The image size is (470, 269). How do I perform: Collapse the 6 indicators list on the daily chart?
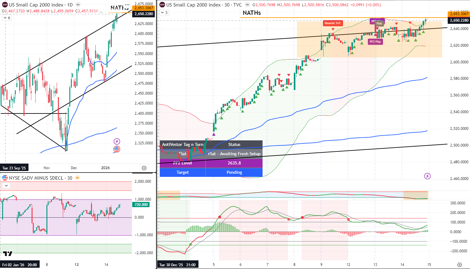(6, 18)
